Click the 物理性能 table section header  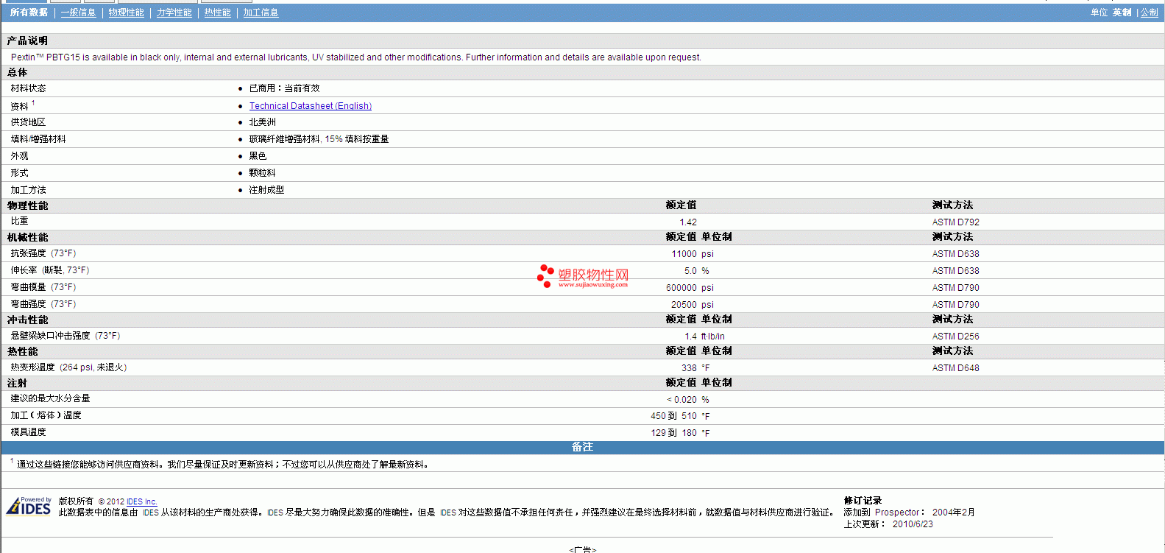[x=27, y=205]
